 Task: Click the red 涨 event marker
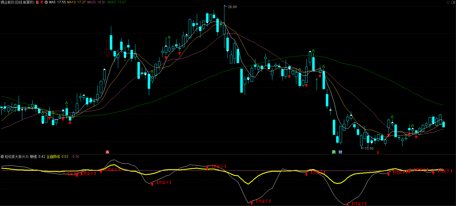107,152
